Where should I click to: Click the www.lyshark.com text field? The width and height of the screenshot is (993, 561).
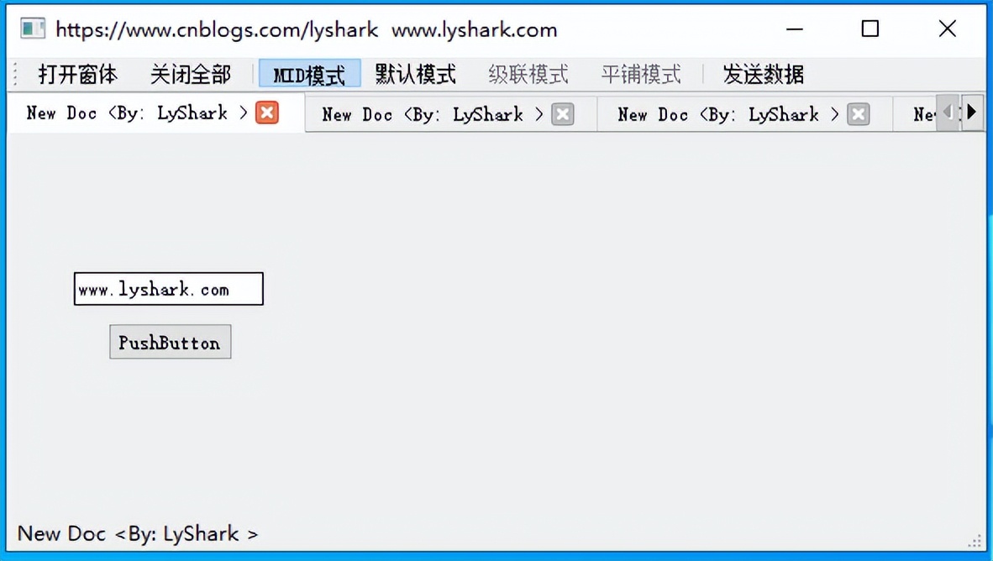click(169, 289)
